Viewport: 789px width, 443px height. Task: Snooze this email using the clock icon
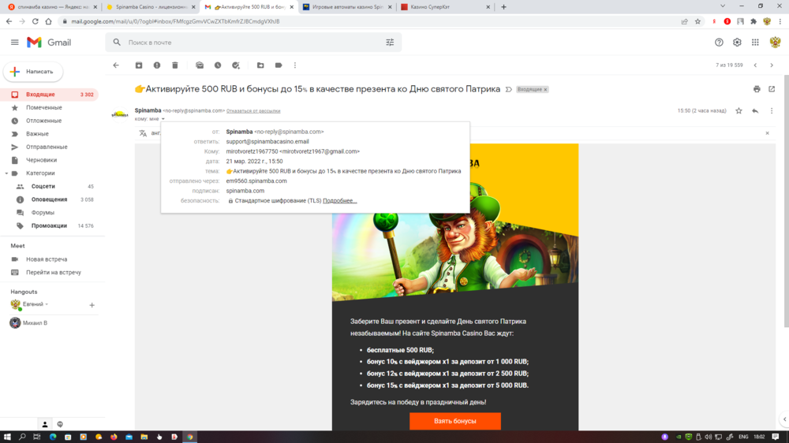[218, 65]
